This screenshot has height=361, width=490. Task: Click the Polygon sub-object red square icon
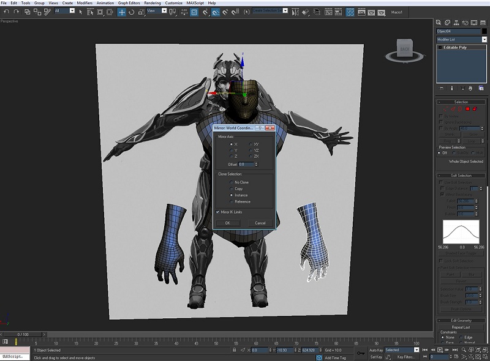(467, 109)
